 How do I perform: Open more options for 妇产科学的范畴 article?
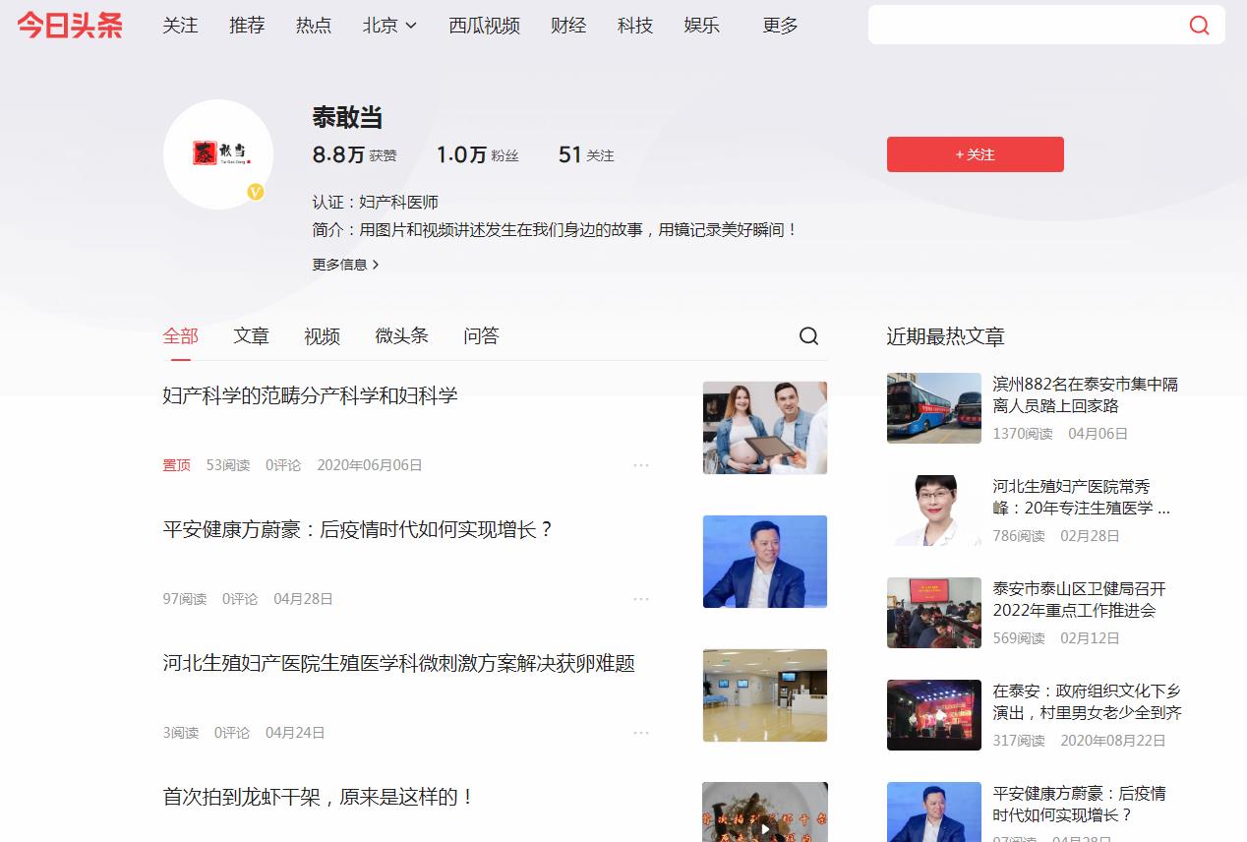pos(641,465)
